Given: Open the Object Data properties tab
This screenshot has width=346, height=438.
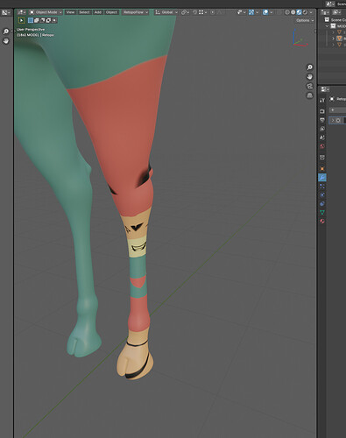Looking at the screenshot, I should [322, 212].
